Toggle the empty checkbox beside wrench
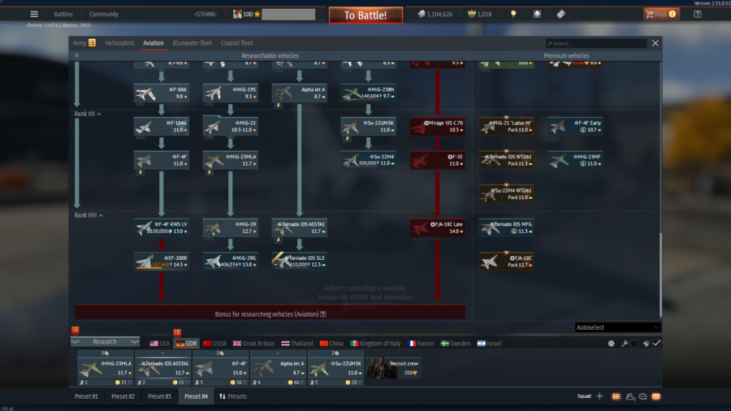Image resolution: width=731 pixels, height=411 pixels. coord(634,344)
